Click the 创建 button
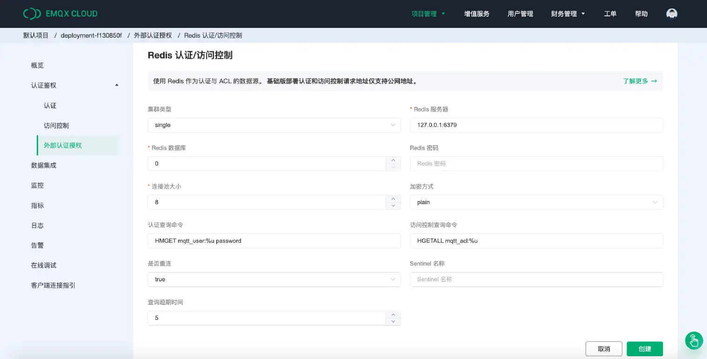Screen dimensions: 707x359 645,349
